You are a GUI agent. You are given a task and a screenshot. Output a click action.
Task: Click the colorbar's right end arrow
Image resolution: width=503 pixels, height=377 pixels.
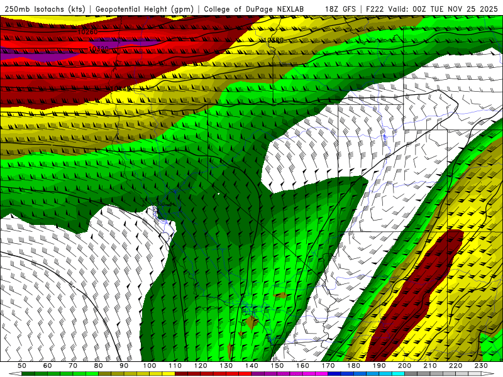coord(488,374)
